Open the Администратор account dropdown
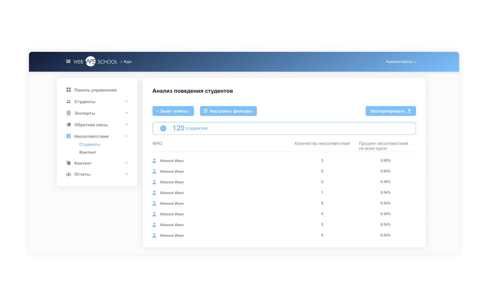The image size is (488, 305). click(x=401, y=62)
